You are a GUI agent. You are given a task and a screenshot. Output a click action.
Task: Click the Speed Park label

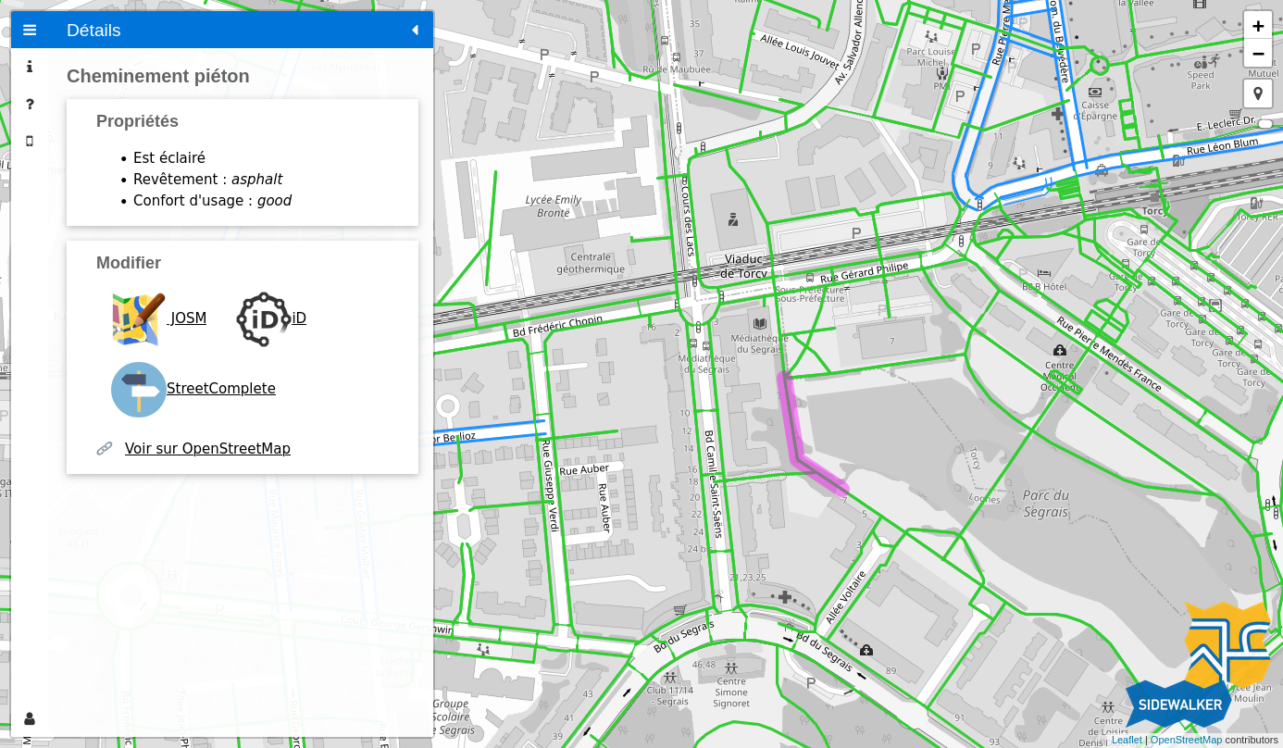click(1201, 81)
